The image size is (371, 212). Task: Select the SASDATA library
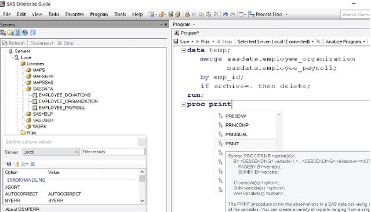point(43,89)
